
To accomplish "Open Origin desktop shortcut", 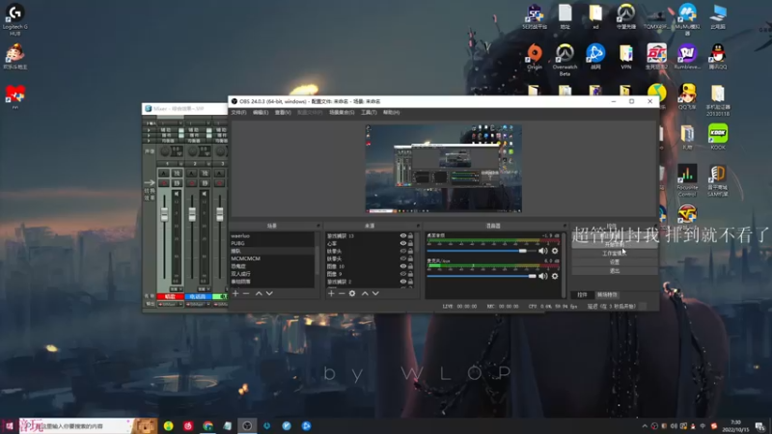I will click(535, 56).
